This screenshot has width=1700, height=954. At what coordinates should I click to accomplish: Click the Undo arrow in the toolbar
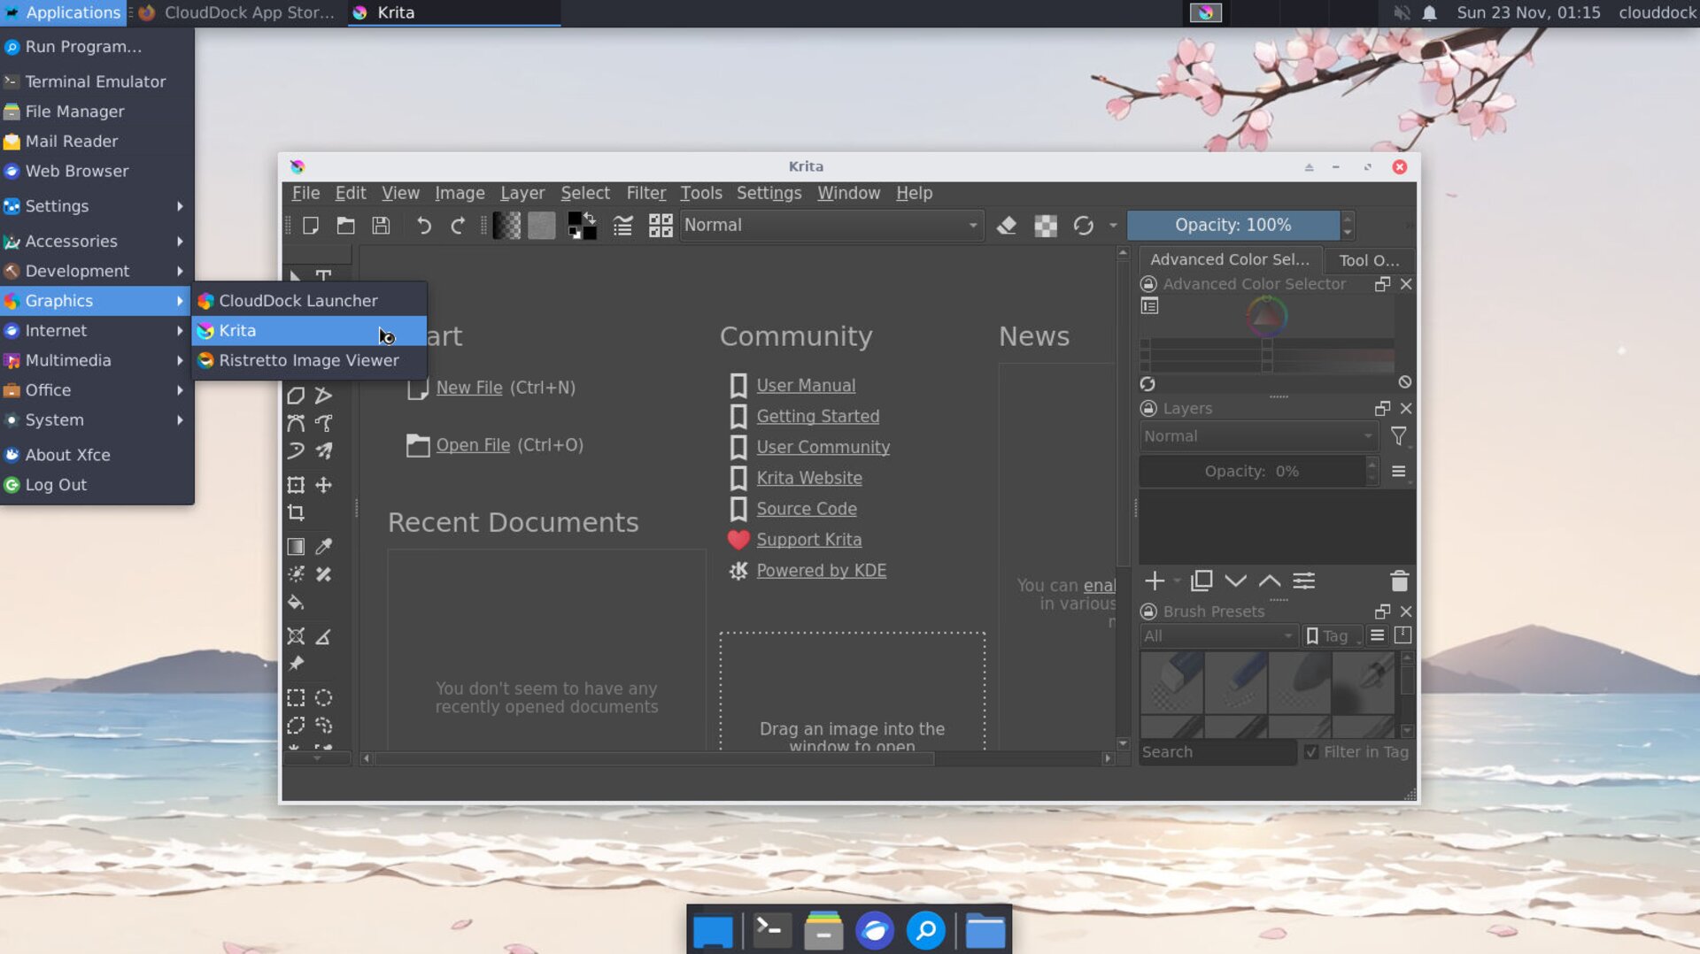(423, 226)
